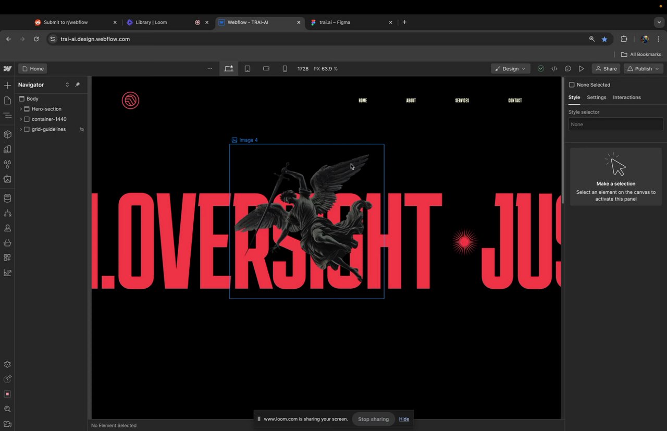Click the HOME nav link on canvas
667x431 pixels.
(363, 101)
